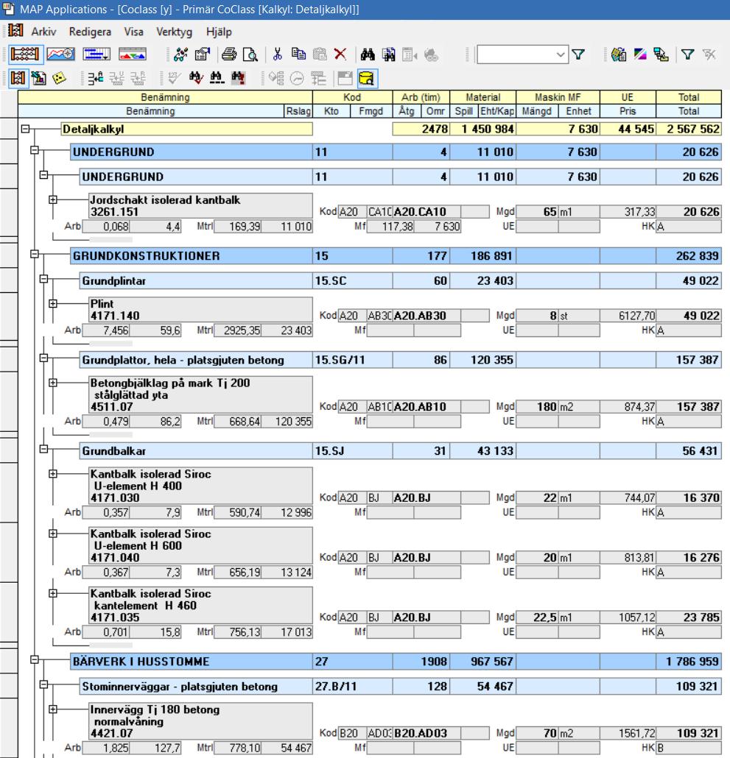Collapse the Grundplintar group
730x758 pixels.
(x=43, y=279)
